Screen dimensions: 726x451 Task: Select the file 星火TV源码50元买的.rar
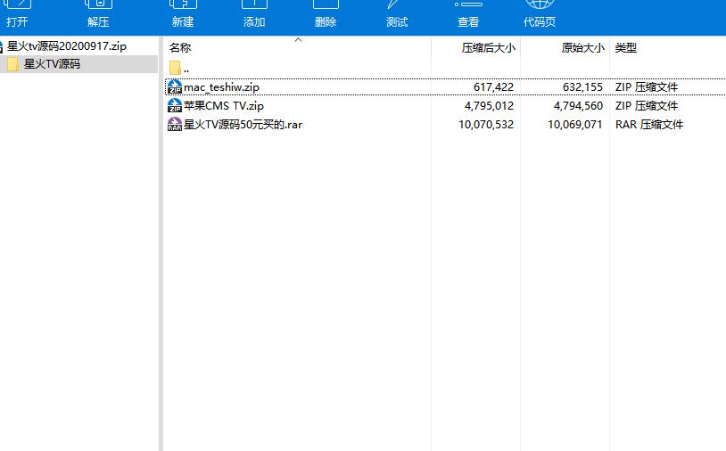[x=243, y=125]
